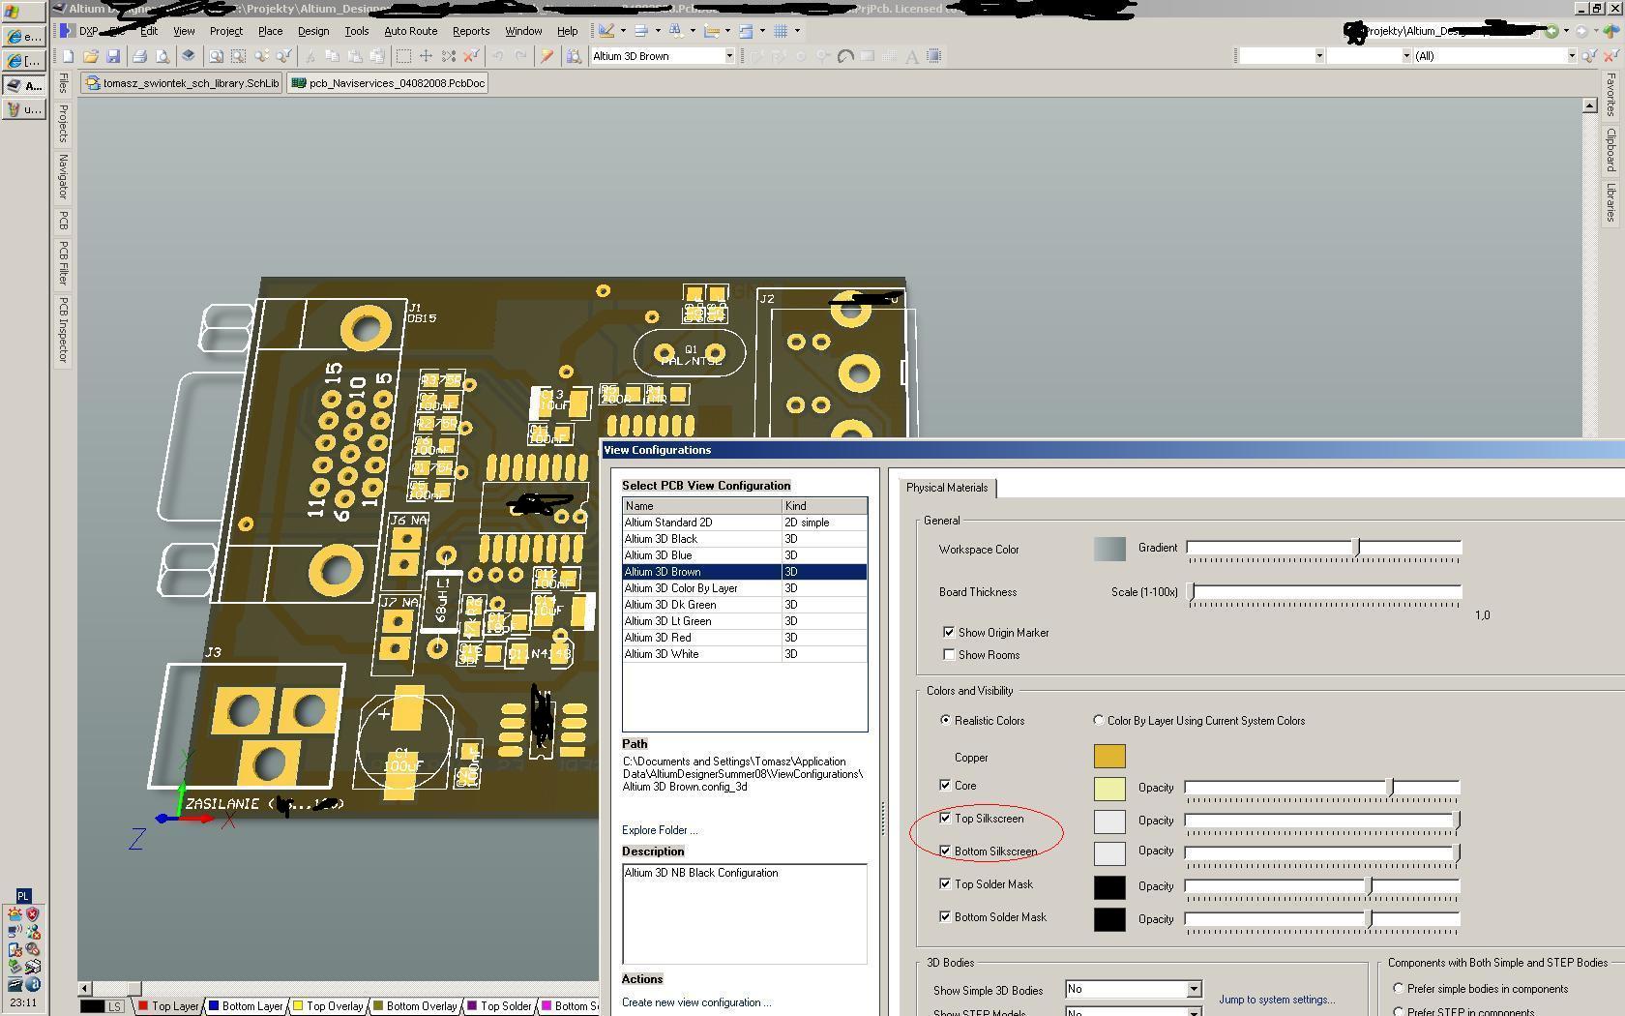Open the Altium 3D Brown view configuration dropdown

(x=729, y=56)
